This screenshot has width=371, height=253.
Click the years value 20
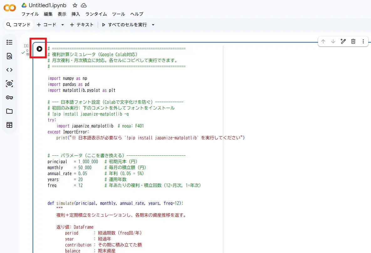tap(80, 179)
